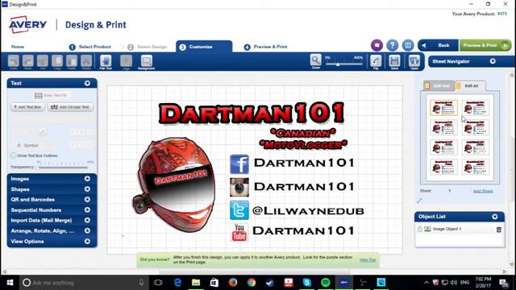
Task: Click the Instagram logo on the label
Action: [x=239, y=187]
